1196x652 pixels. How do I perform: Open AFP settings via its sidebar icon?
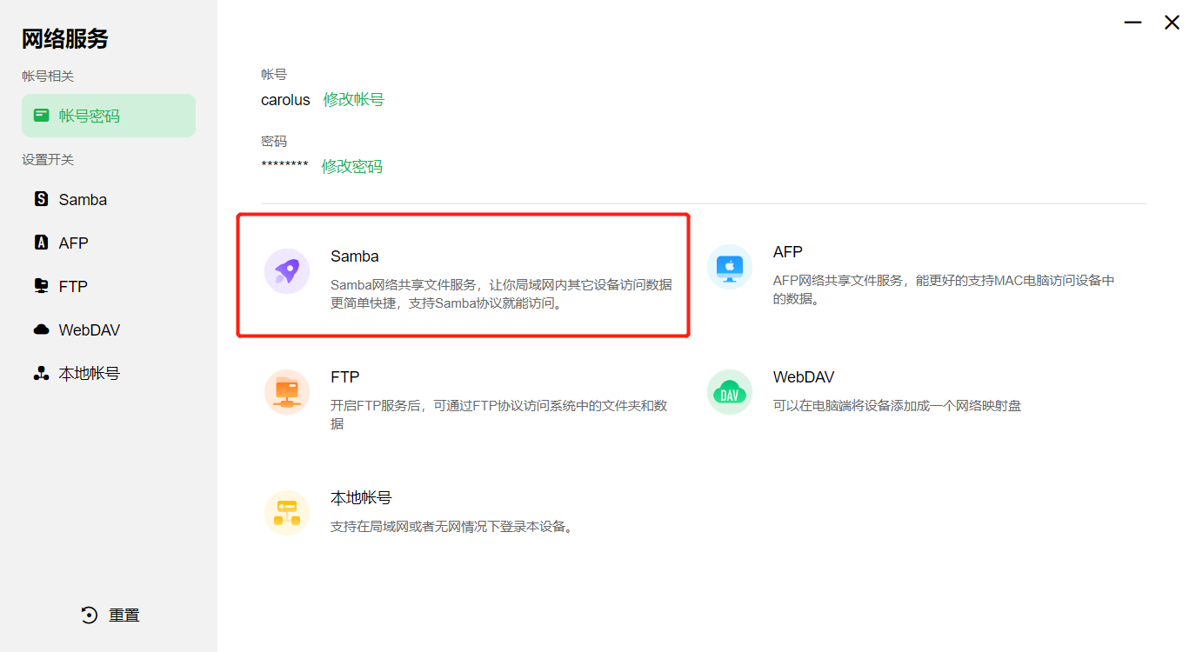[41, 243]
